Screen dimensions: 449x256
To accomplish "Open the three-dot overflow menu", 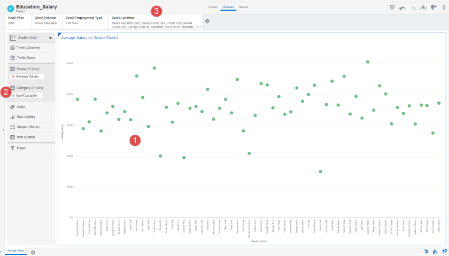I will tap(443, 7).
